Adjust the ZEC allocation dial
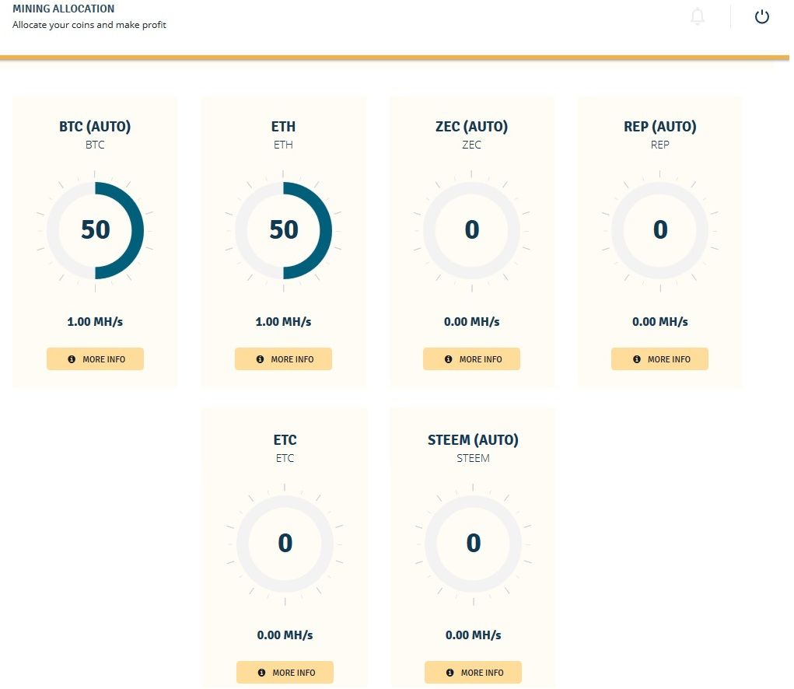The height and width of the screenshot is (689, 794). click(x=471, y=230)
